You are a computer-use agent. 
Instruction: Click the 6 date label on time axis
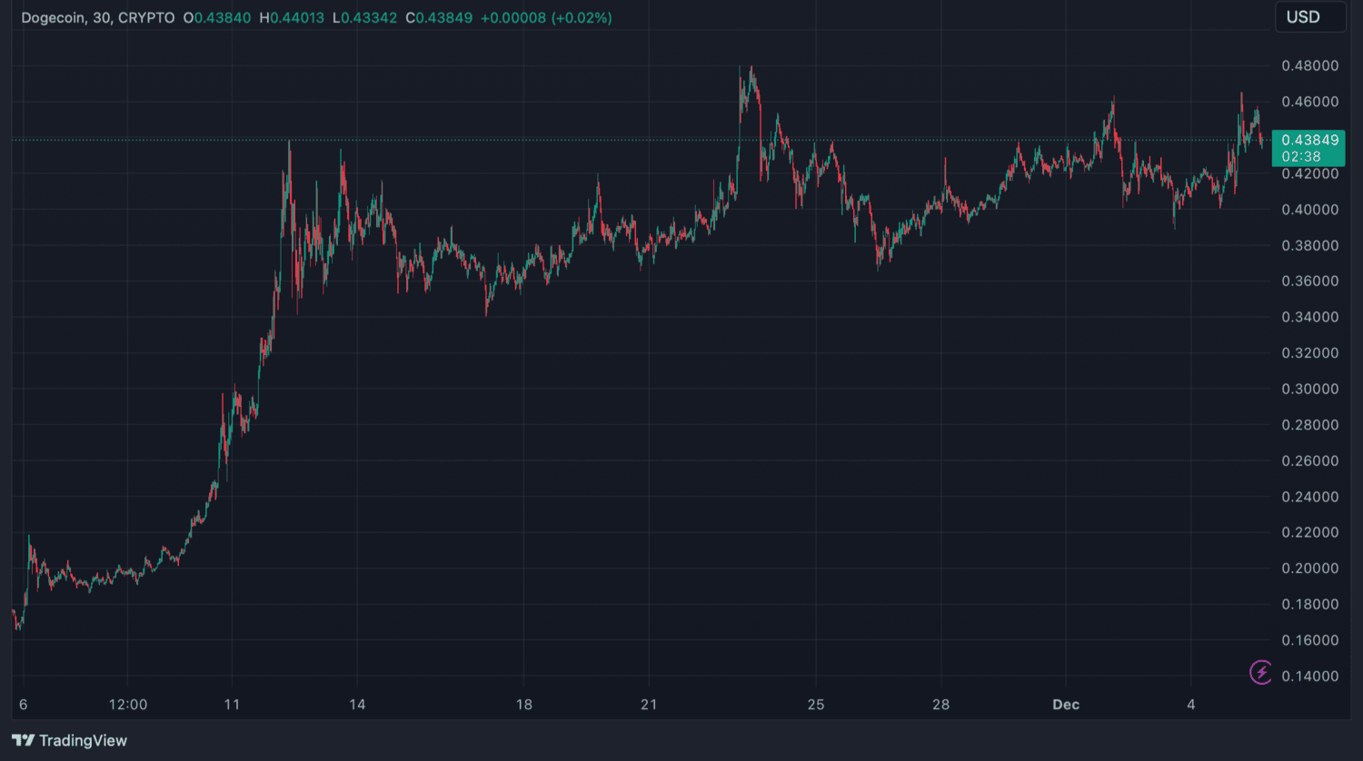point(24,705)
